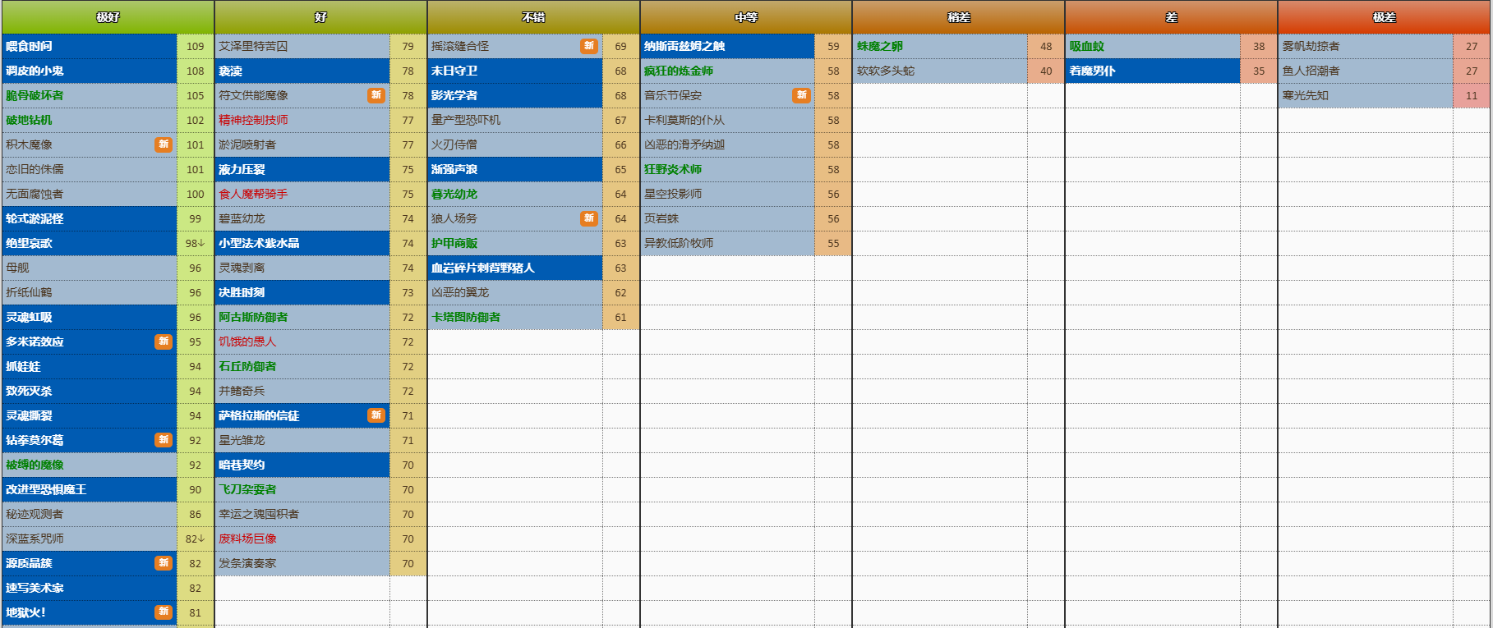Click the card name 无面腐蚀者
The width and height of the screenshot is (1493, 628).
click(35, 195)
